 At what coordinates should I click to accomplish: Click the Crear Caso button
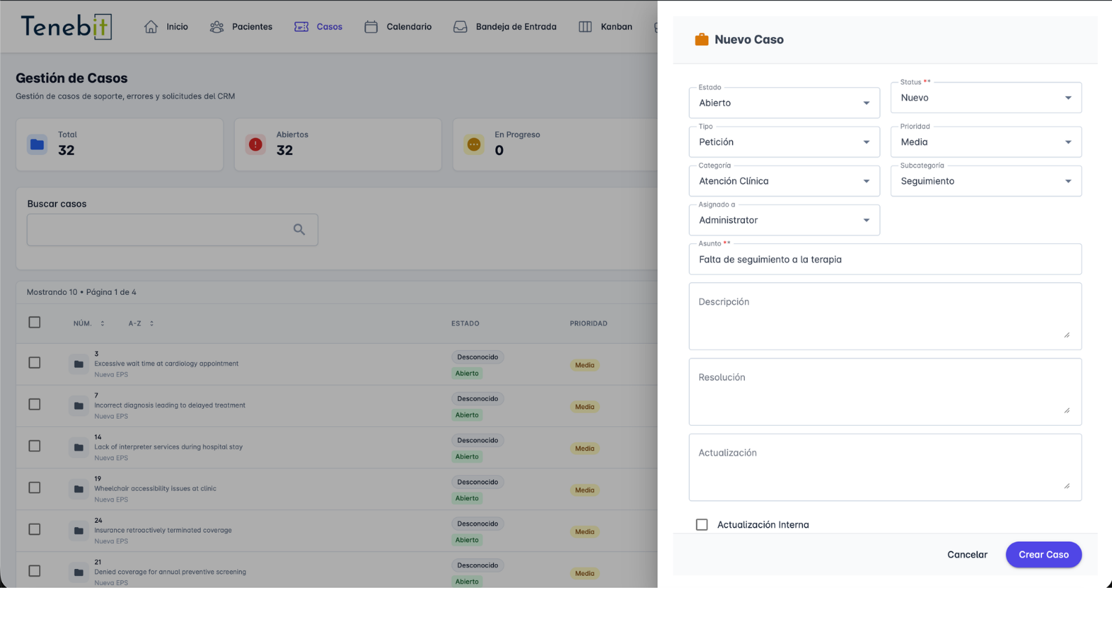tap(1043, 555)
